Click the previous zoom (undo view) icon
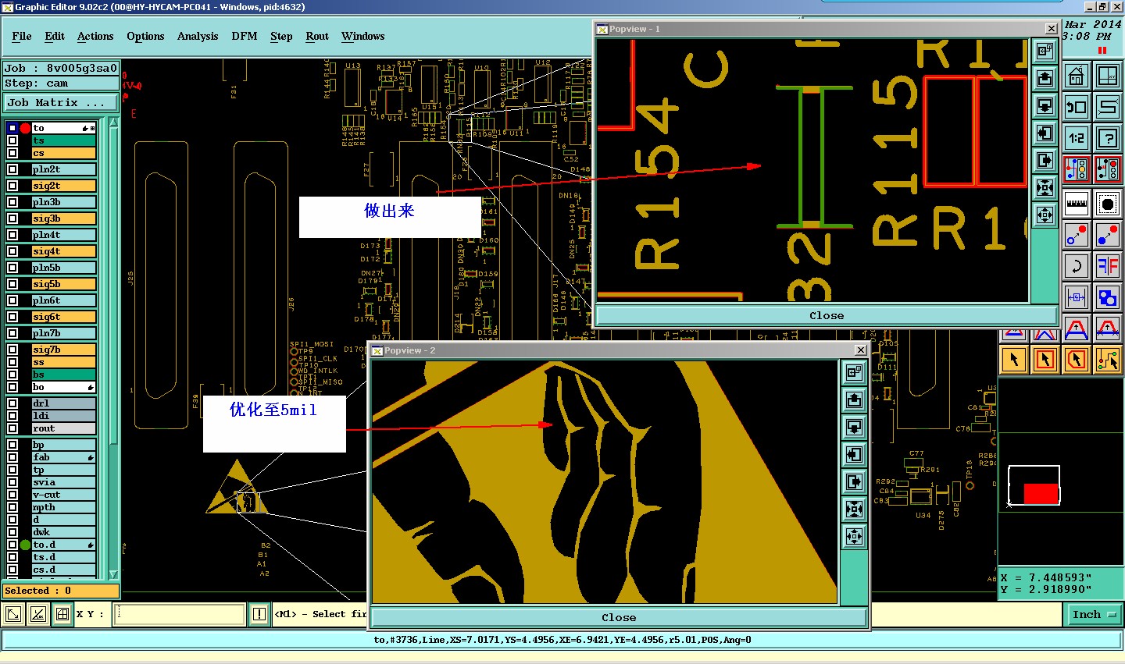 tap(1077, 108)
